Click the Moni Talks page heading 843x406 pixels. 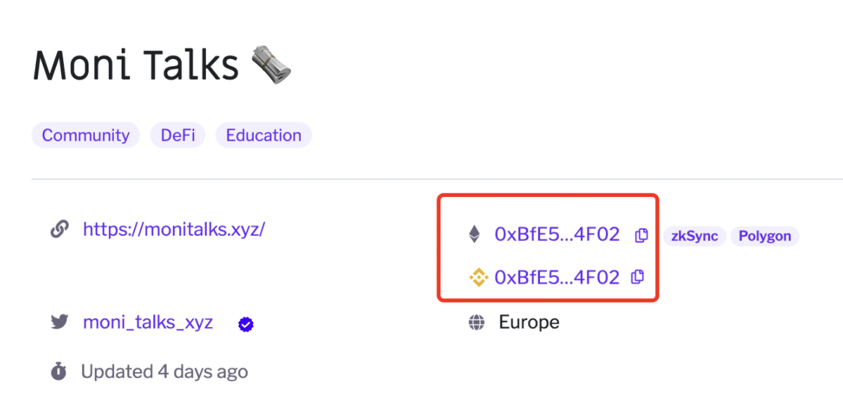[x=136, y=65]
